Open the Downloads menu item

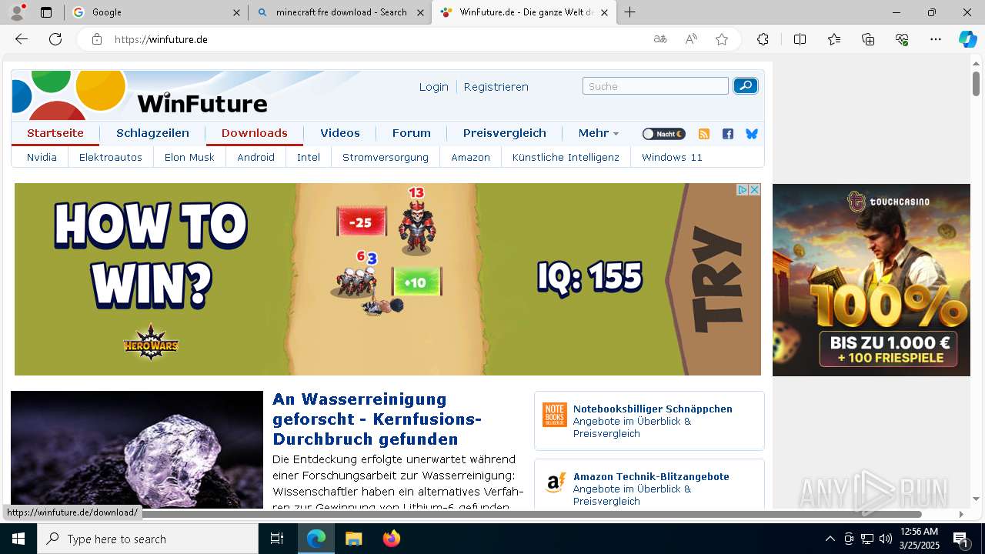click(254, 133)
